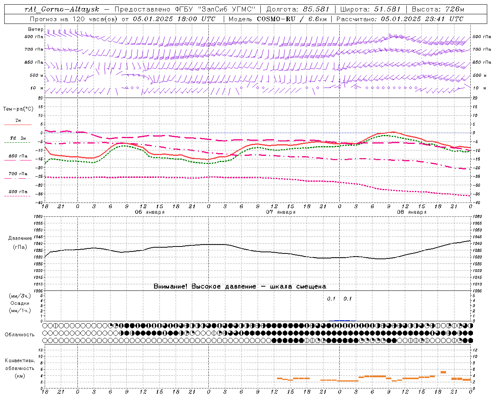
Task: Click the date label 06 января
Action: pyautogui.click(x=149, y=212)
